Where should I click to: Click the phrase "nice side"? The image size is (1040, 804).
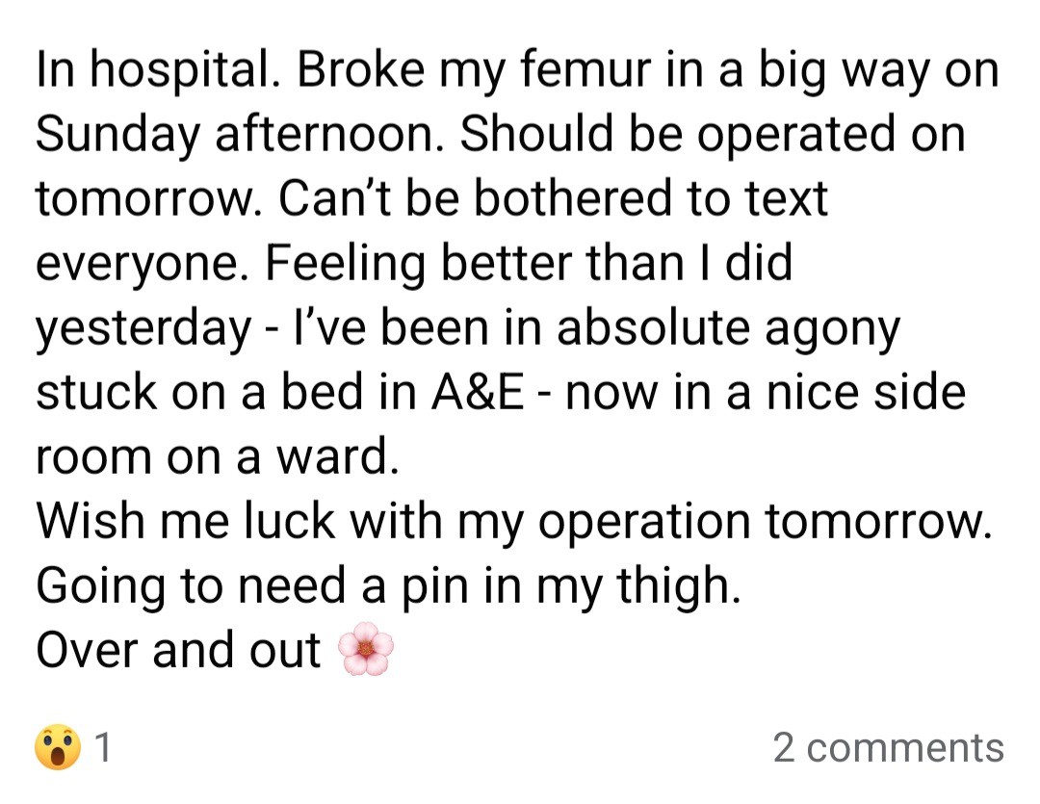tap(865, 393)
